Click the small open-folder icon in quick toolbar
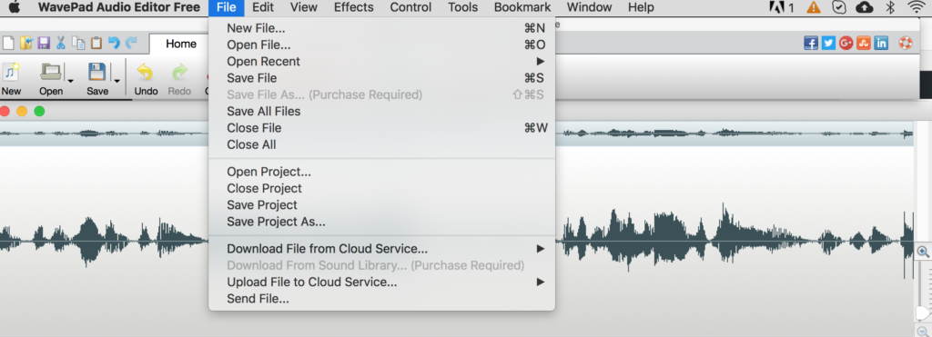 point(25,43)
